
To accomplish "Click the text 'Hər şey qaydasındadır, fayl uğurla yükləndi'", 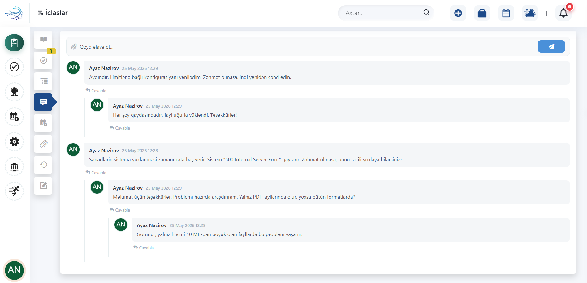I will (161, 115).
